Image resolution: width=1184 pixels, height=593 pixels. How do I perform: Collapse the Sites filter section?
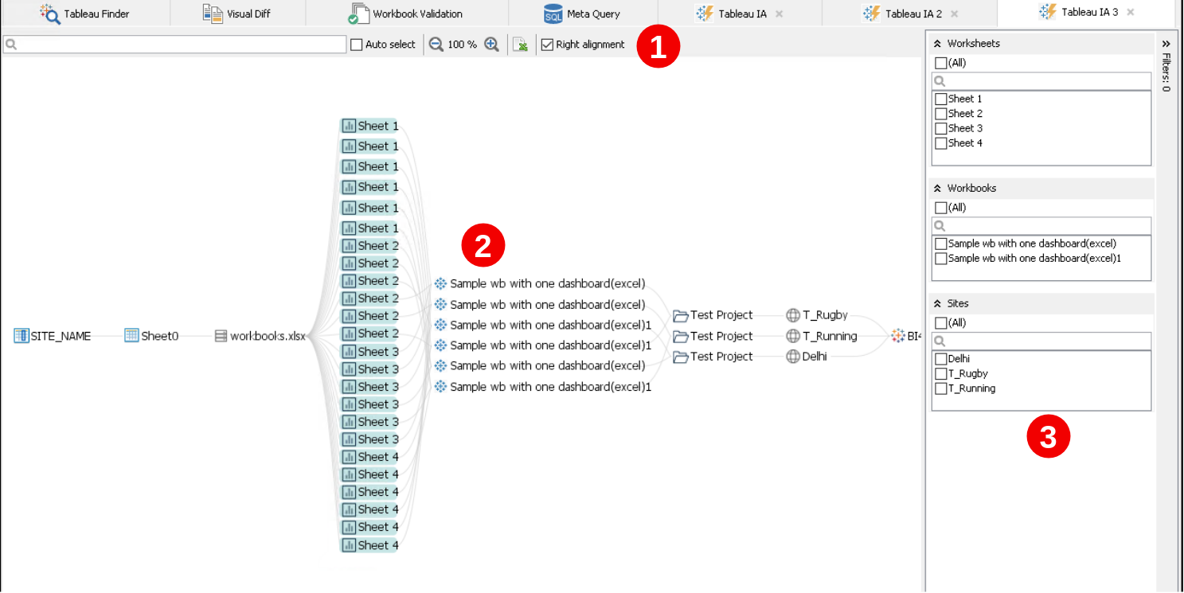coord(938,304)
